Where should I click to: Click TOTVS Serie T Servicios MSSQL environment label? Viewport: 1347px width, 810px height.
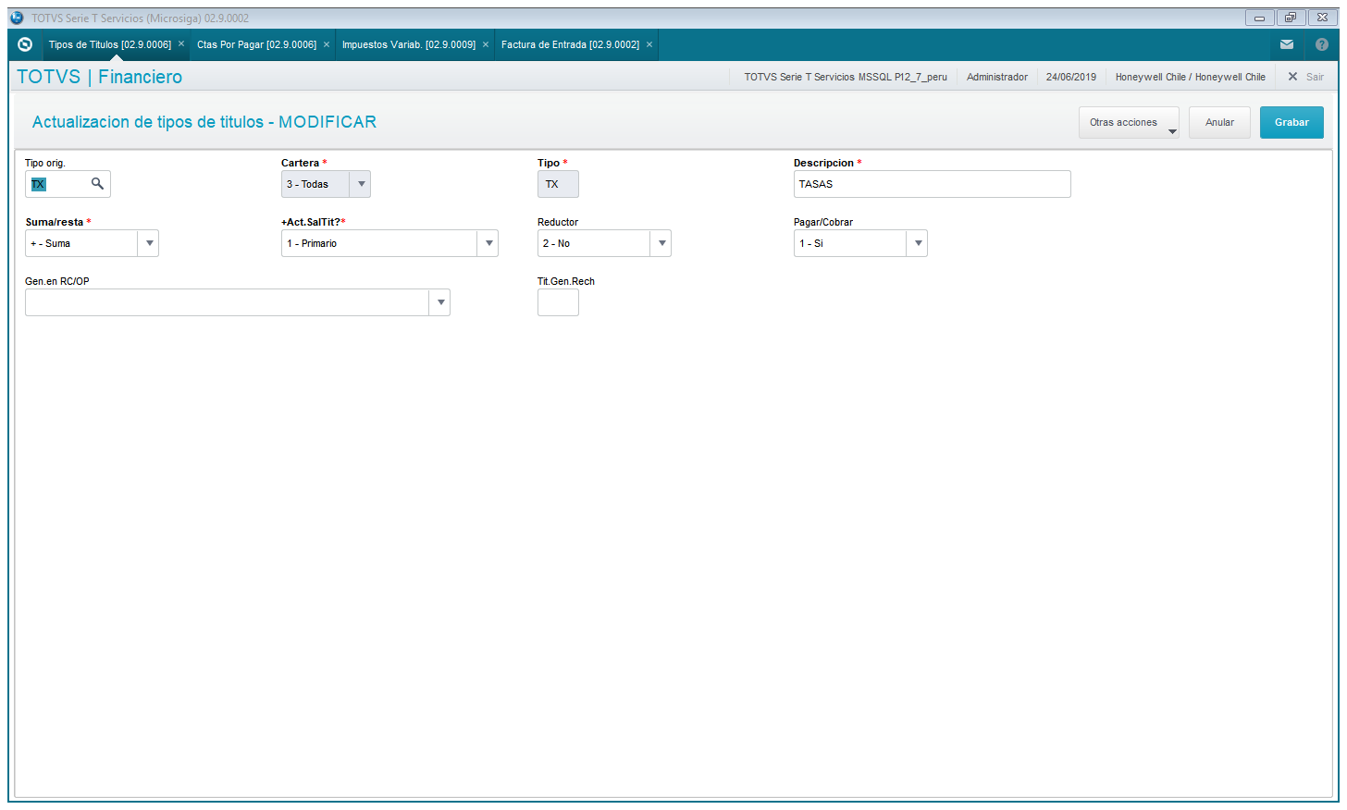[x=846, y=77]
